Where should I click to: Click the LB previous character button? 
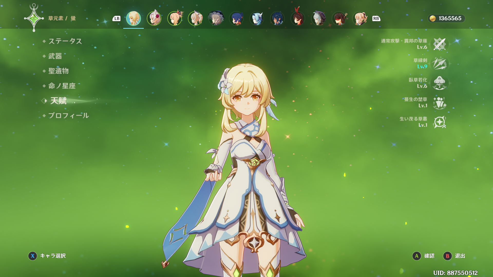point(117,18)
